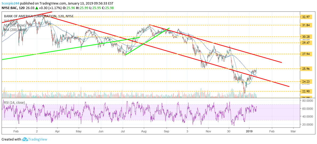The width and height of the screenshot is (317, 144).
Task: Click the MA (50, close) indicator label
Action: [x=14, y=25]
